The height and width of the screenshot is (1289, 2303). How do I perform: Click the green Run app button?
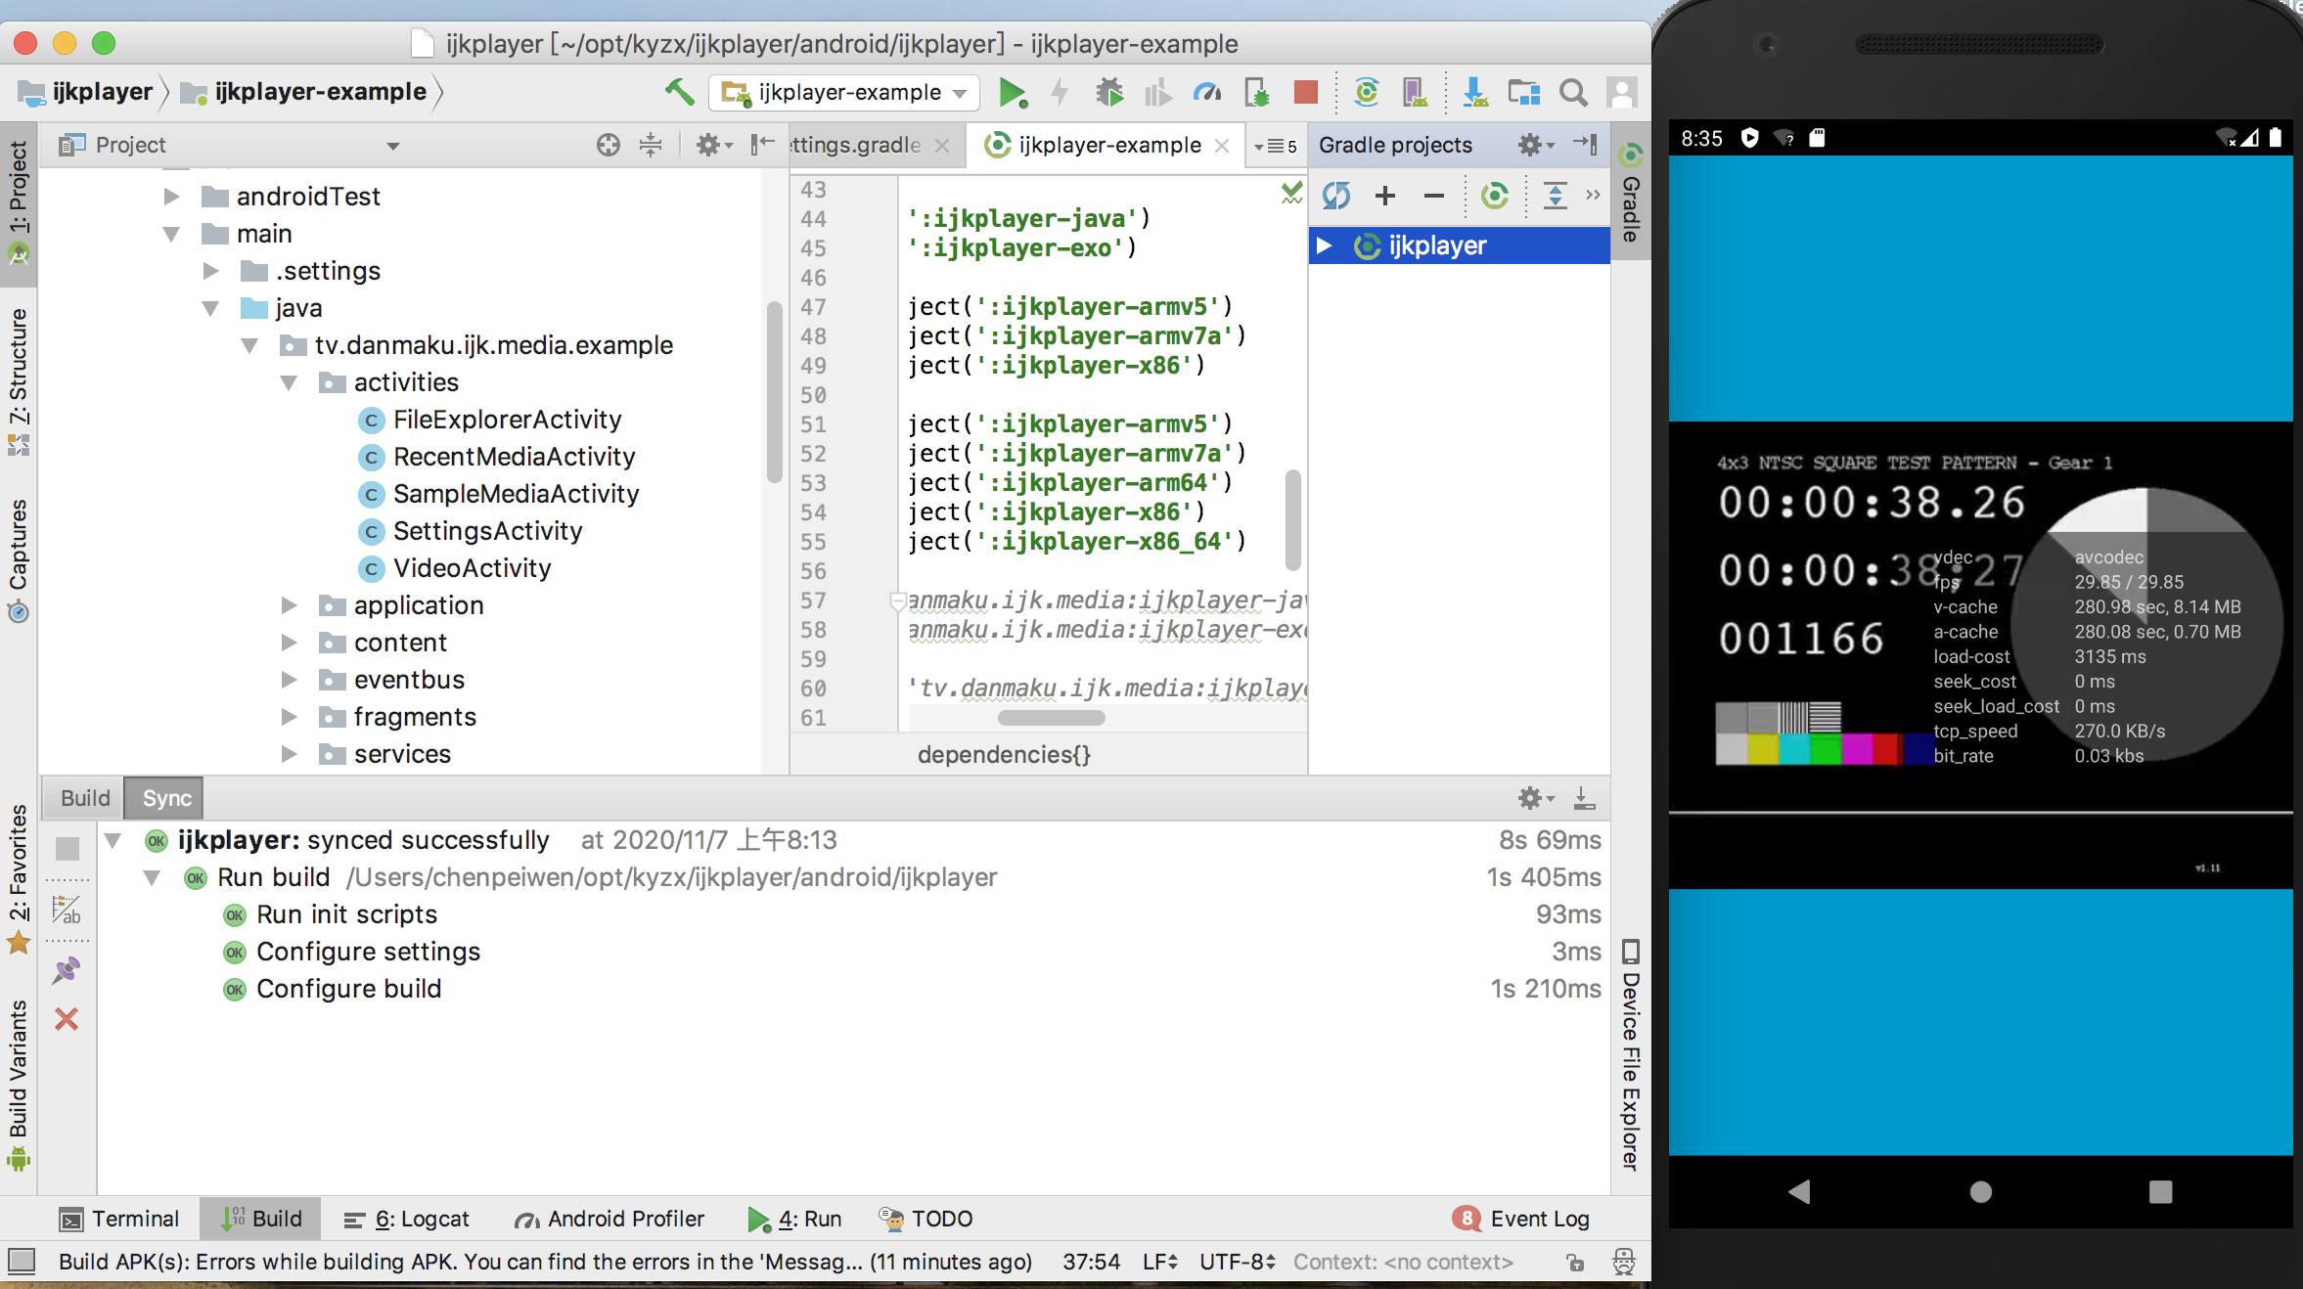click(x=1012, y=93)
